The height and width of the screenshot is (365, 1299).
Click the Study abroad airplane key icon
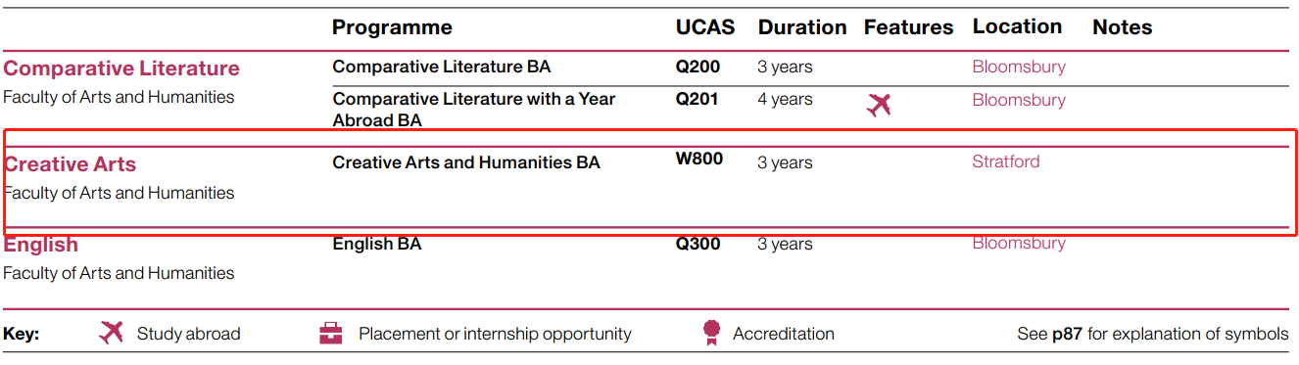112,333
